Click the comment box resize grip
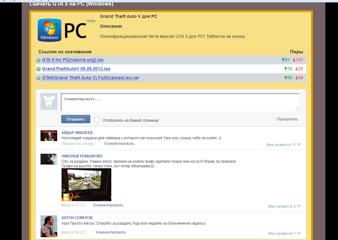Viewport: 338px width, 240px height. click(297, 109)
